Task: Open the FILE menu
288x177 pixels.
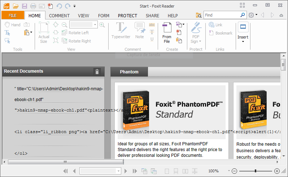Action: pyautogui.click(x=13, y=15)
